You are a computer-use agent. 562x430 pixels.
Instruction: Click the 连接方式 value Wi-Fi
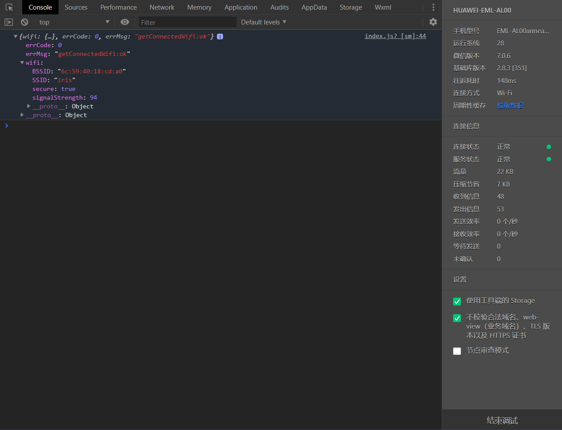coord(504,93)
